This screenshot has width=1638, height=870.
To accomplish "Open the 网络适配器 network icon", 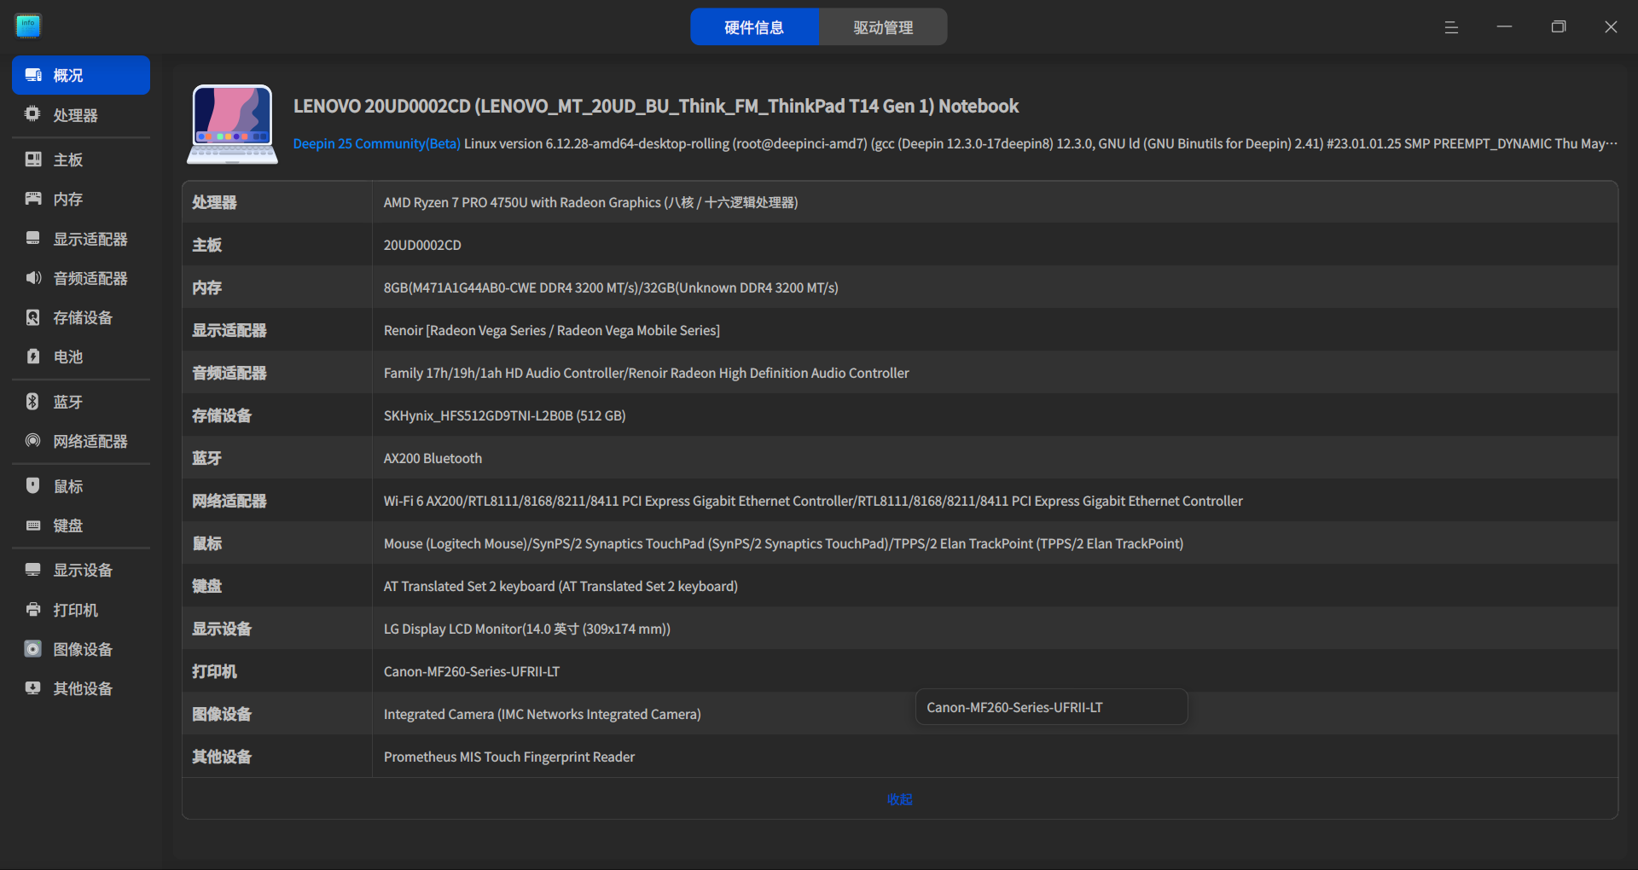I will tap(33, 441).
